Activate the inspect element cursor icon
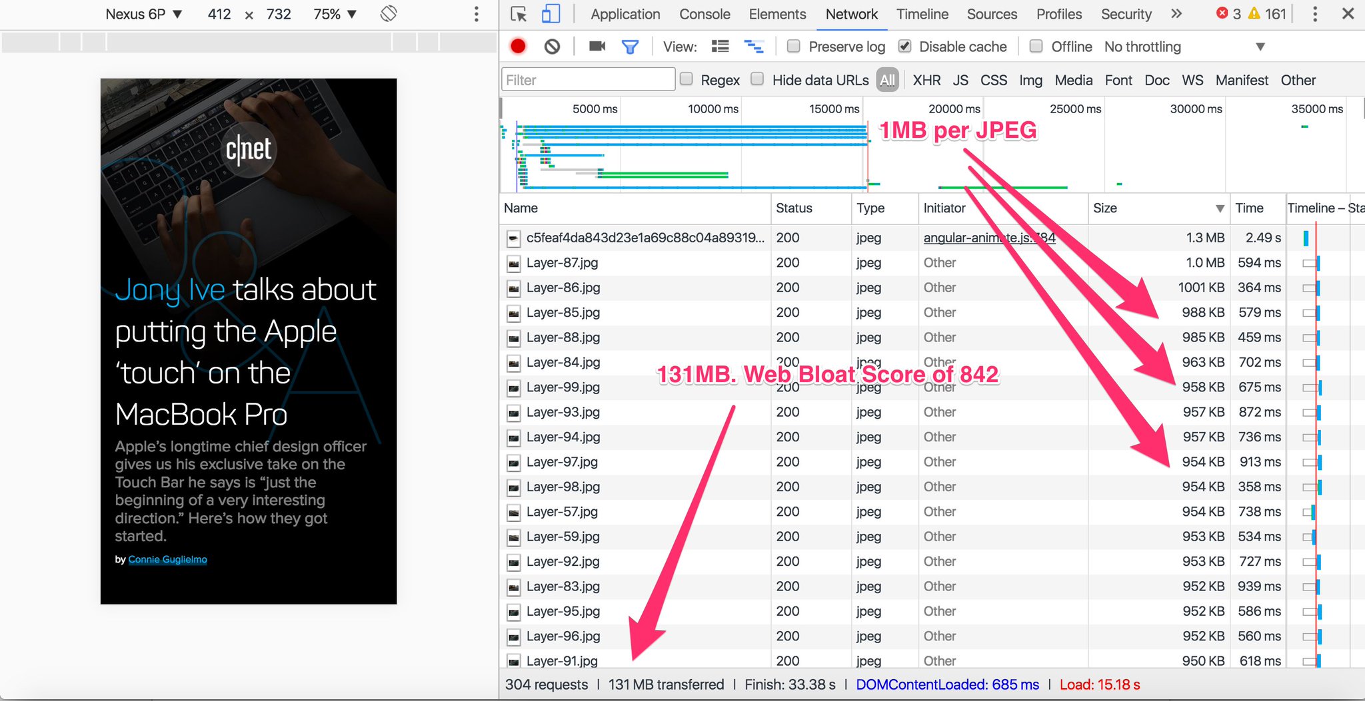Screen dimensions: 1365x701 point(519,14)
